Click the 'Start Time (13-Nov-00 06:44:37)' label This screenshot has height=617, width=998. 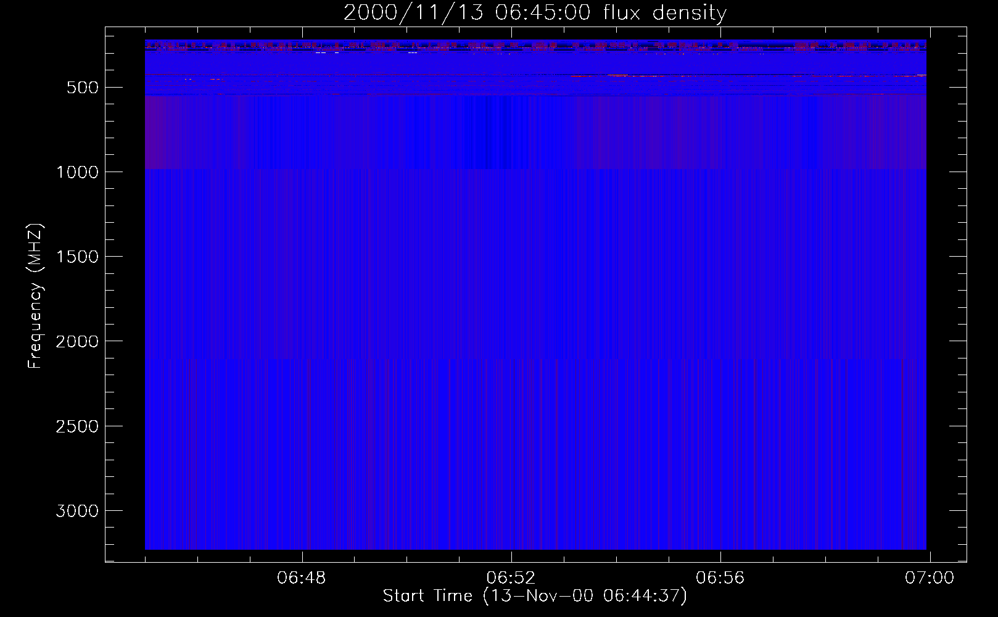535,596
